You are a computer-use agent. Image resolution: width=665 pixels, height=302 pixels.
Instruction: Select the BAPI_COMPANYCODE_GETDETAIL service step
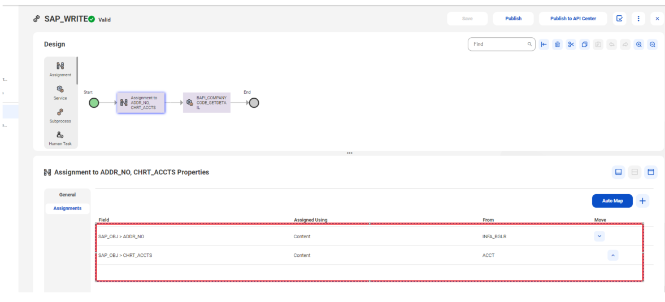tap(207, 103)
